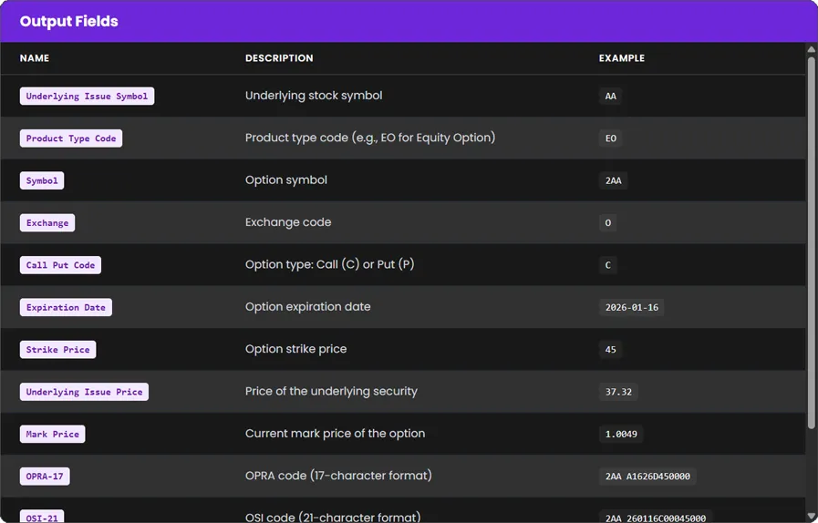Click the Symbol field tag
Viewport: 818px width, 523px height.
pyautogui.click(x=42, y=180)
